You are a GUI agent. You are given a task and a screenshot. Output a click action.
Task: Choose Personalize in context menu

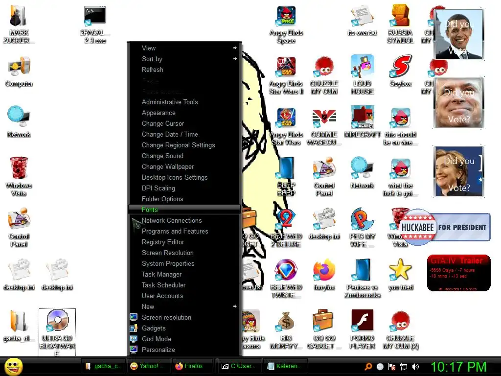coord(184,350)
